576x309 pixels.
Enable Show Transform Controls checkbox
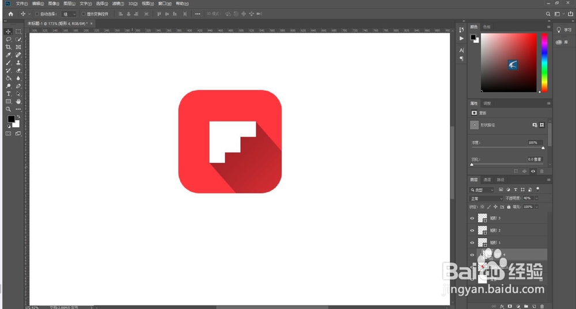pos(84,14)
